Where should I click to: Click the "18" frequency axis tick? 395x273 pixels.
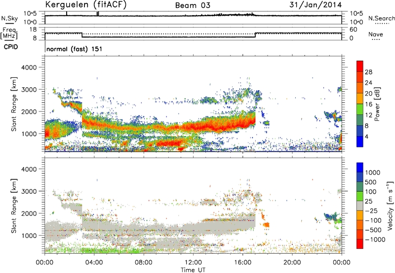[x=33, y=30]
